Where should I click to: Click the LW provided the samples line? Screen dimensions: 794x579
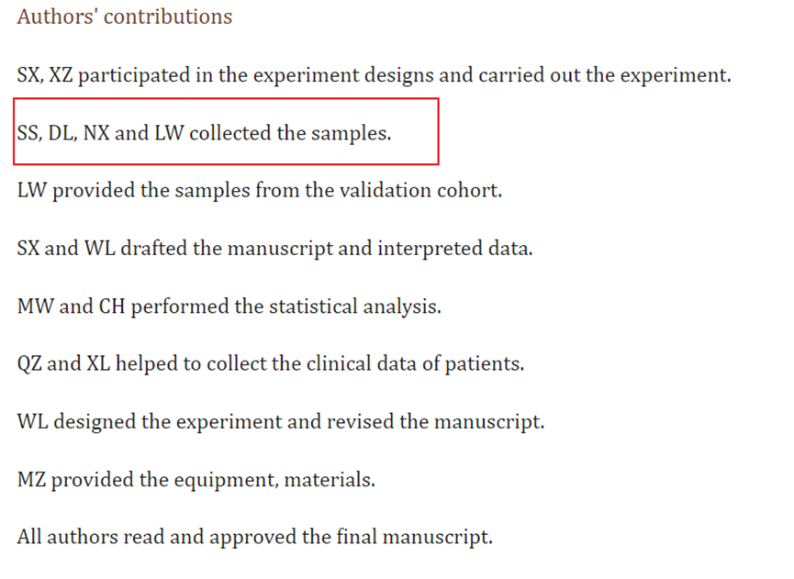(260, 191)
